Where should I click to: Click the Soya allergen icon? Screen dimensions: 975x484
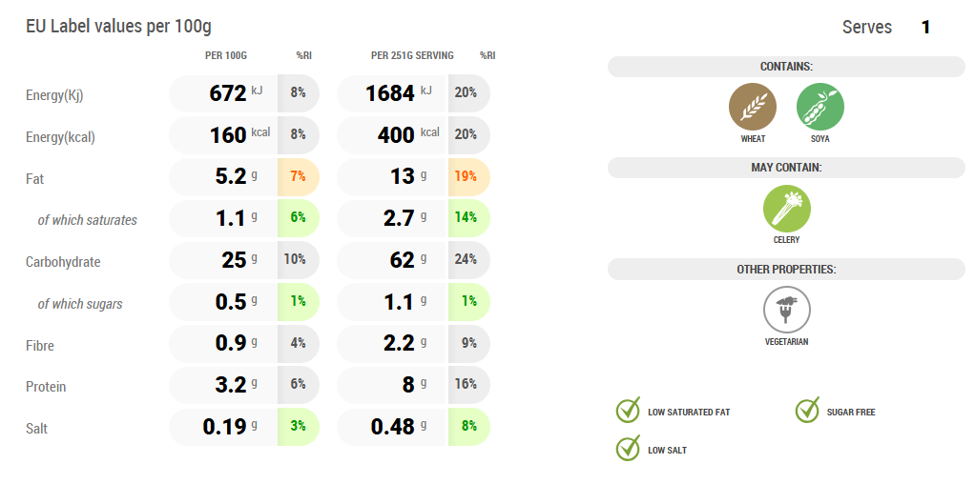819,107
